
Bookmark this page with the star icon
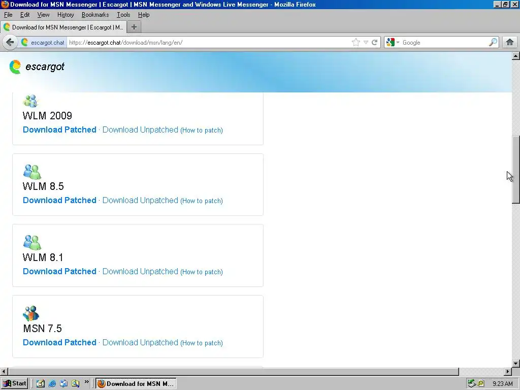356,43
